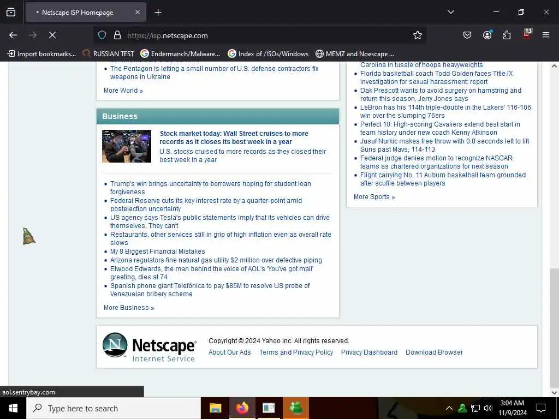
Task: Open Index of /ISOs/Windows bookmark
Action: pyautogui.click(x=268, y=54)
